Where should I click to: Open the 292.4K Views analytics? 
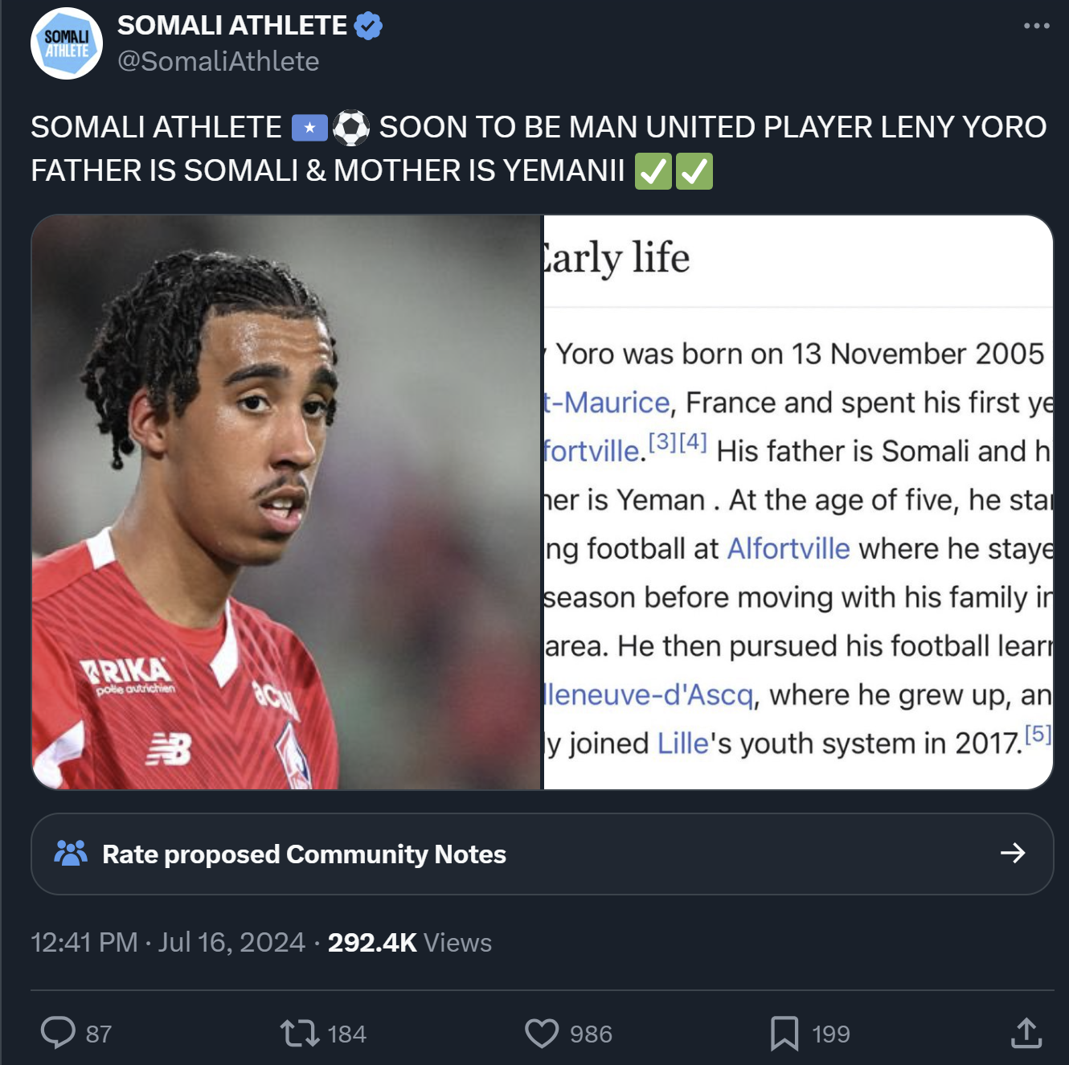click(x=409, y=942)
